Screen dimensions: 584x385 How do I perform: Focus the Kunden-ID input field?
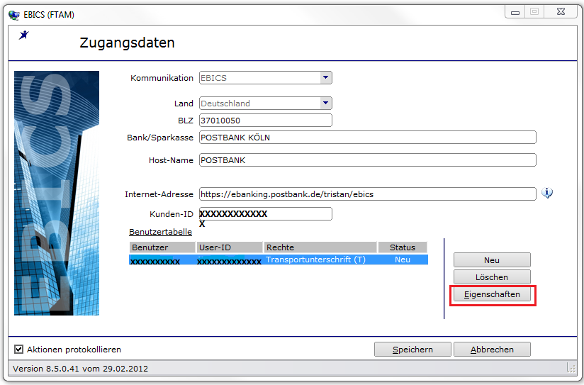point(266,214)
